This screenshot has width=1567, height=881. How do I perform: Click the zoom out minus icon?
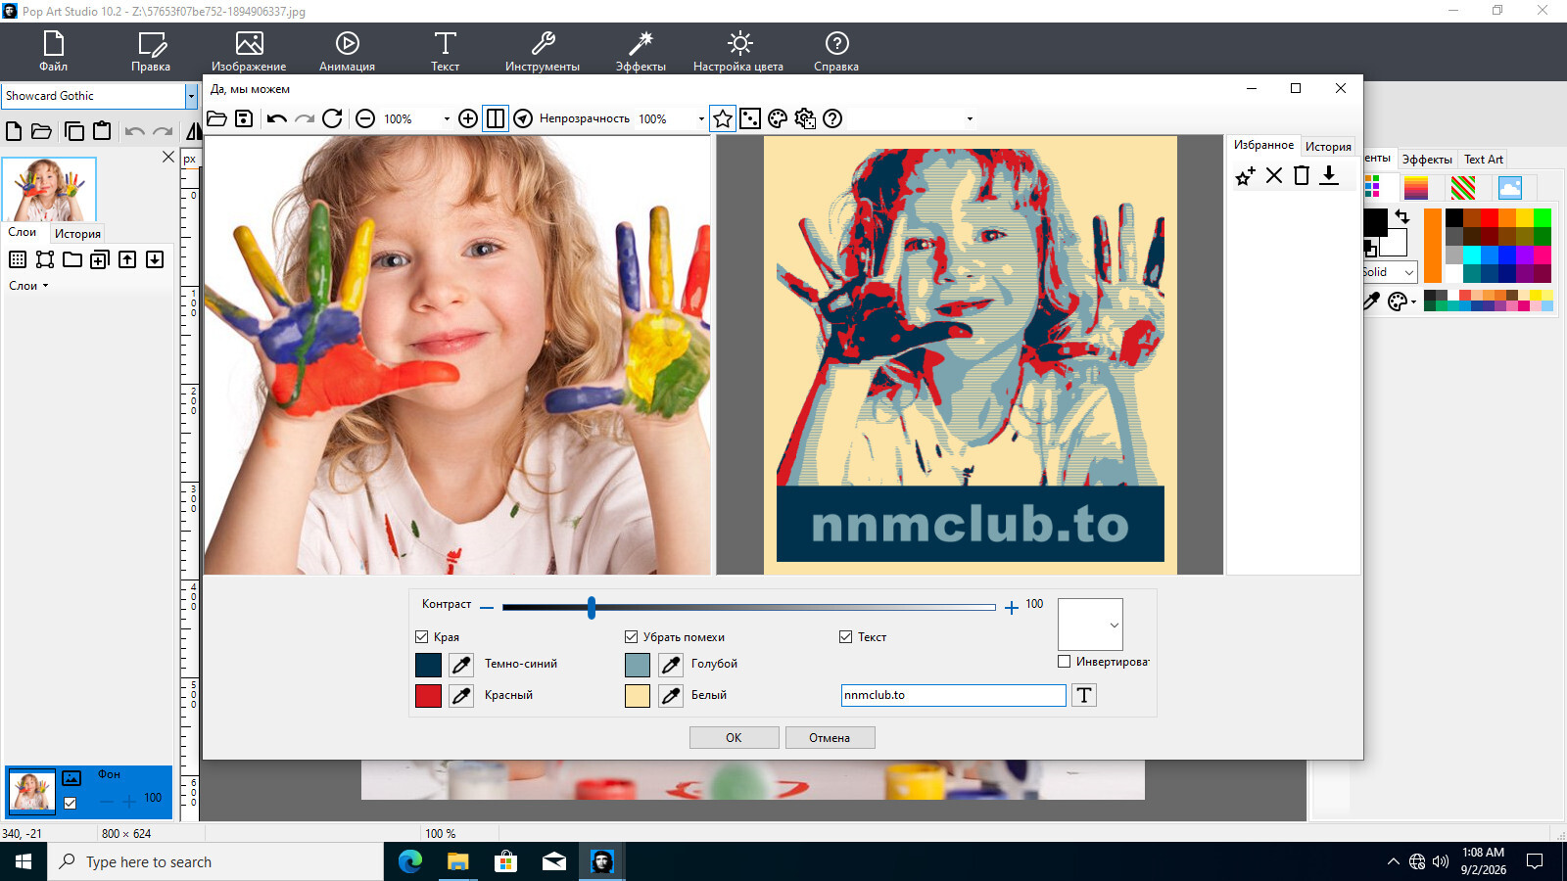click(365, 118)
